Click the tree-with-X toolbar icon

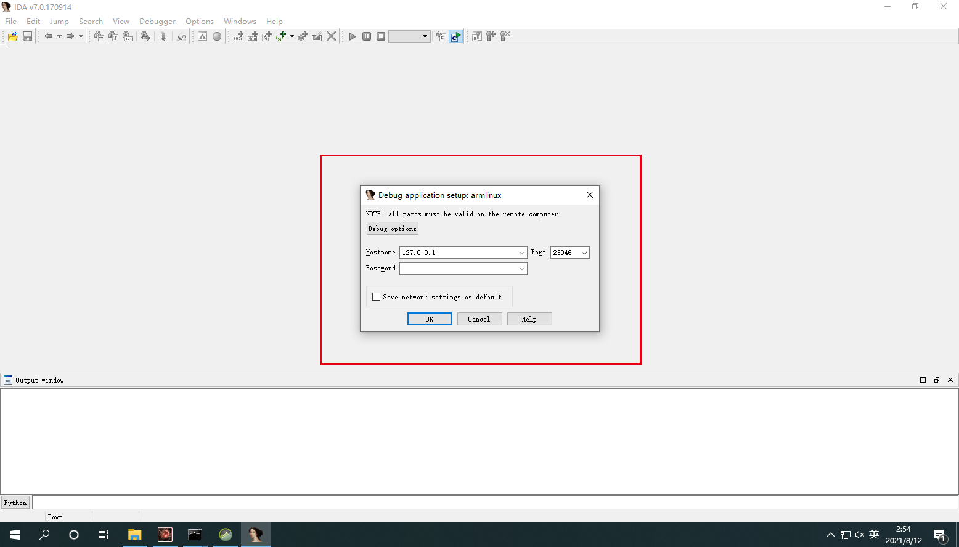click(x=505, y=36)
